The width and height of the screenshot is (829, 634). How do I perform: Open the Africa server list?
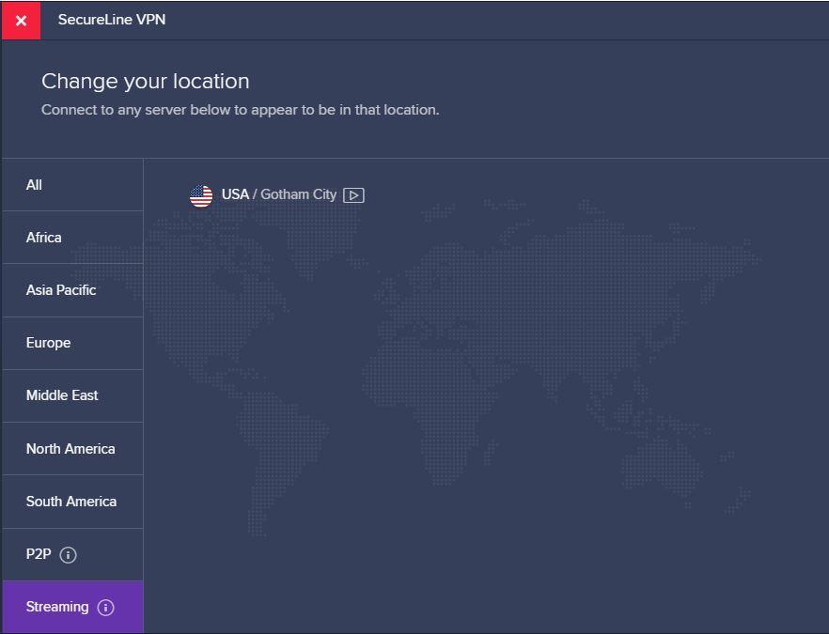pos(72,238)
